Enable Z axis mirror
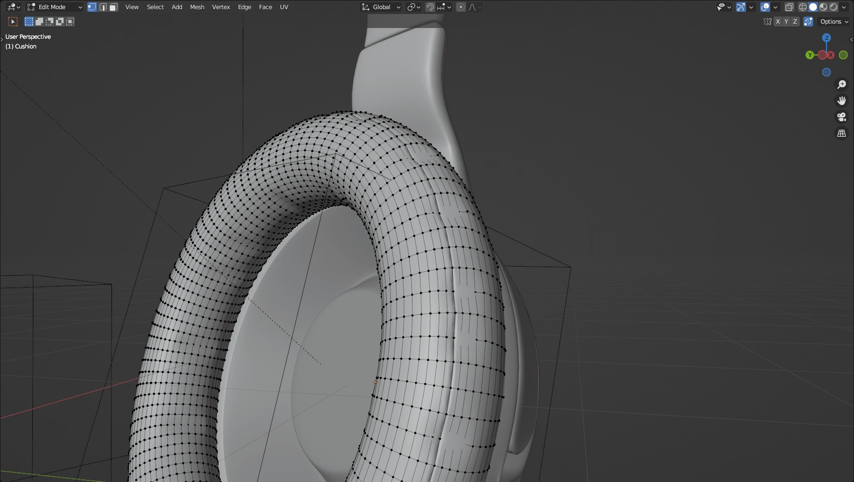Image resolution: width=854 pixels, height=482 pixels. tap(795, 22)
